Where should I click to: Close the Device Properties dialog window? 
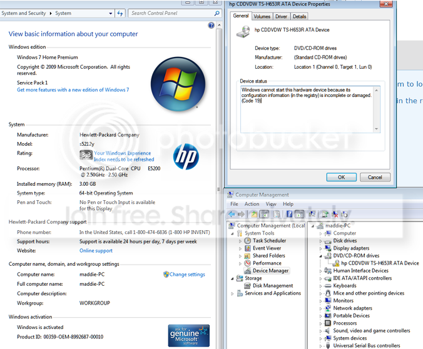click(x=386, y=4)
